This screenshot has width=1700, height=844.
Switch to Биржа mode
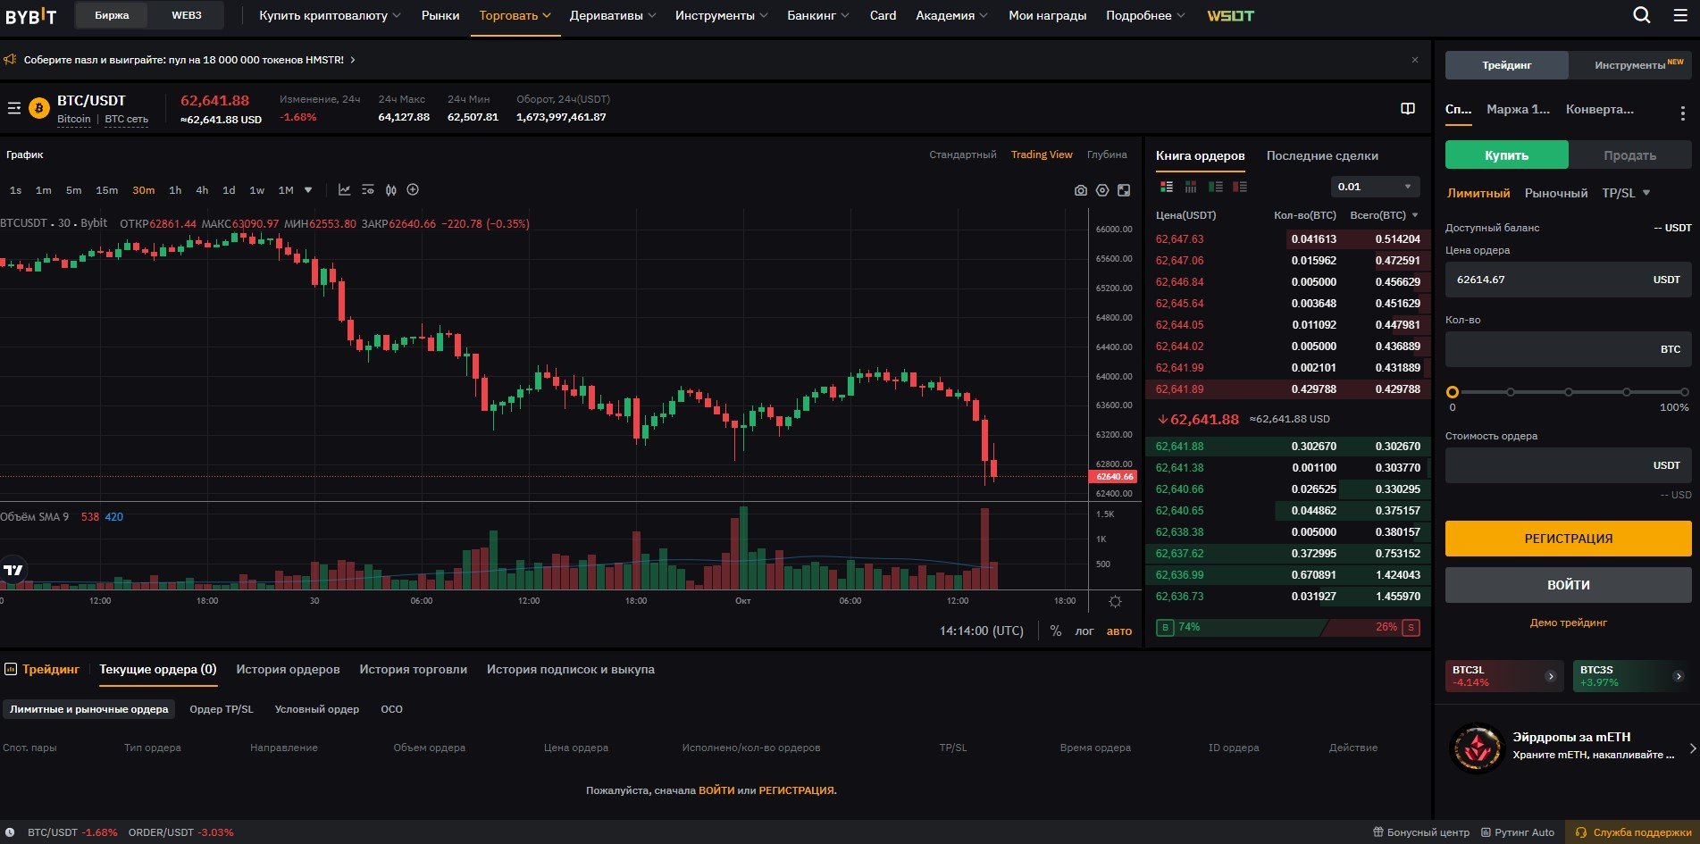coord(112,15)
